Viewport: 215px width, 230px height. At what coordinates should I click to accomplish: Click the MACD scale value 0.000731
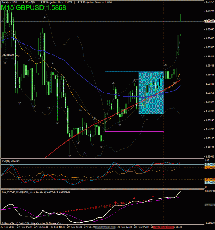pyautogui.click(x=210, y=191)
